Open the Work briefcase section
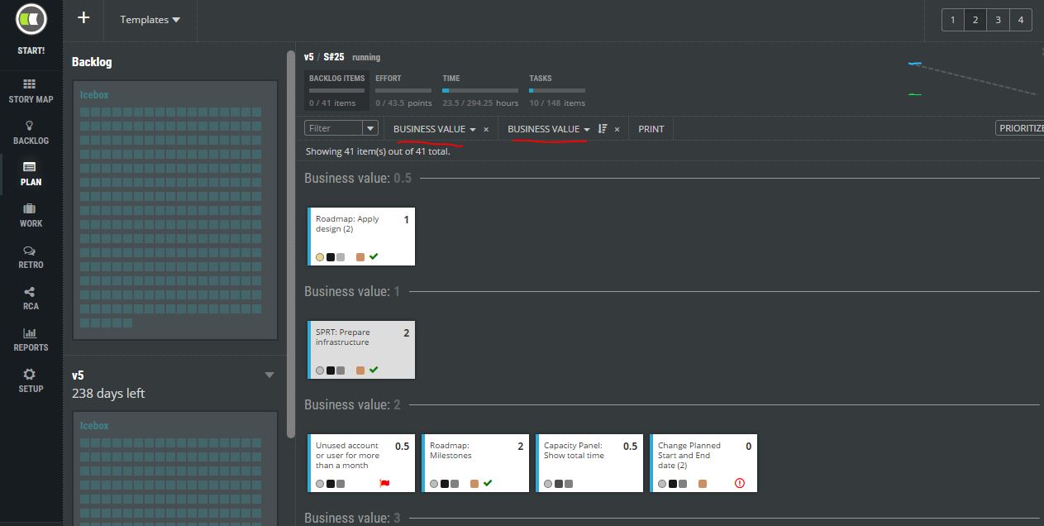This screenshot has height=526, width=1044. click(31, 215)
